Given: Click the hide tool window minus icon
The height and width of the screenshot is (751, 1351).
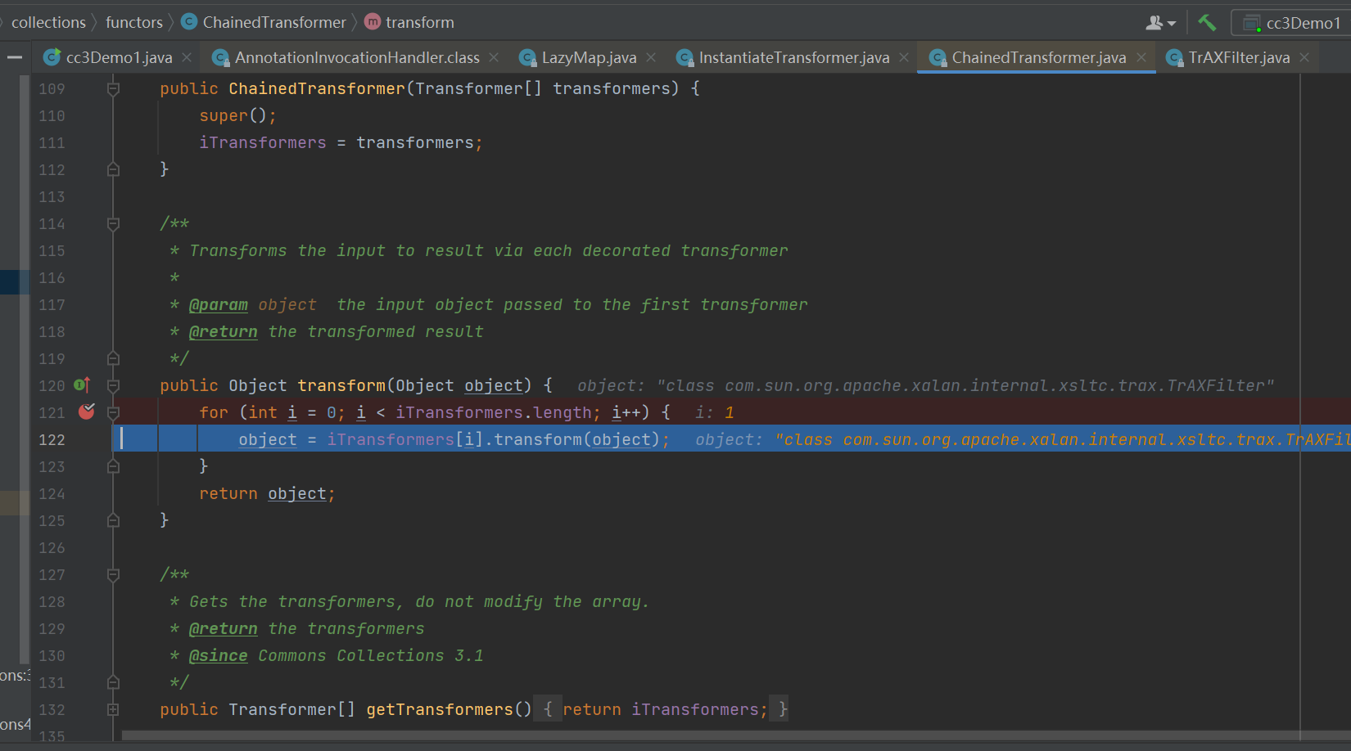Looking at the screenshot, I should point(15,57).
